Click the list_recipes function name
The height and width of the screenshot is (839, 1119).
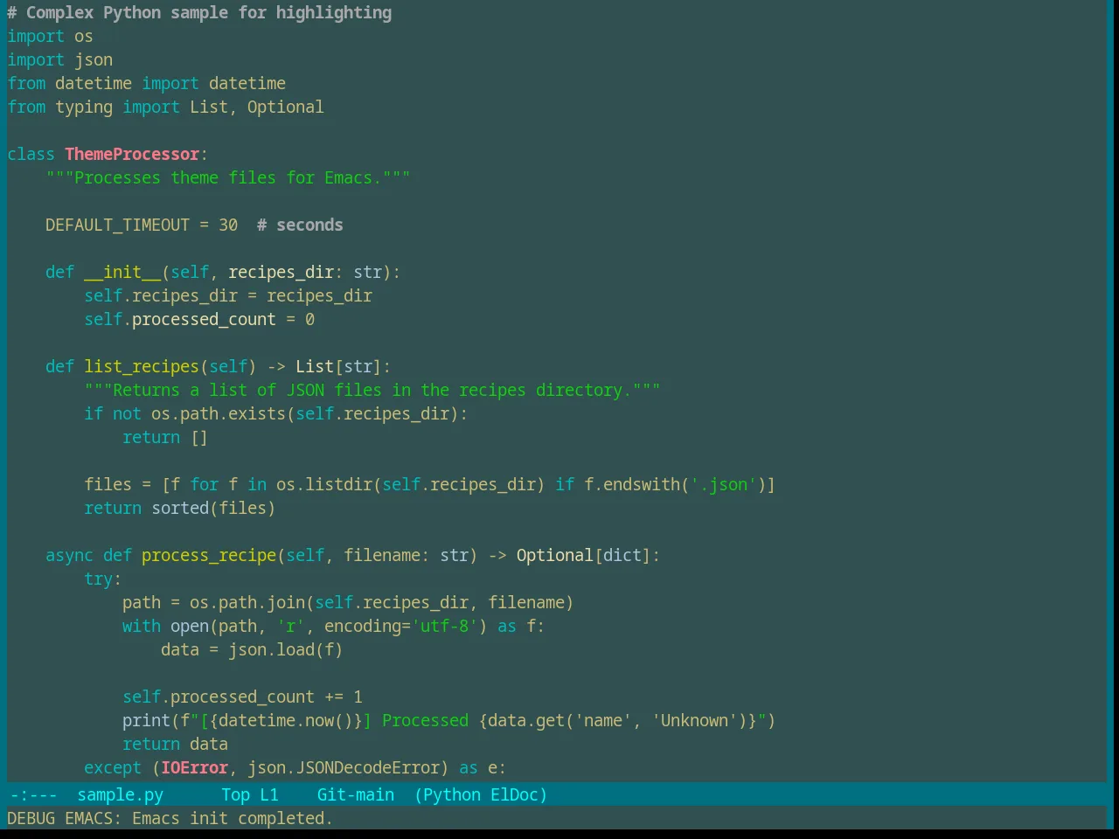142,366
